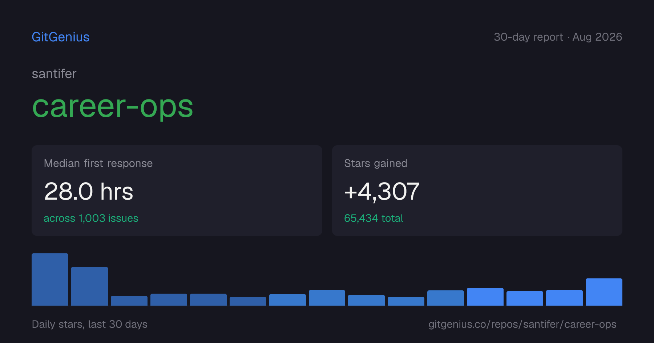The width and height of the screenshot is (654, 343).
Task: Open the Stars gained card
Action: click(477, 191)
